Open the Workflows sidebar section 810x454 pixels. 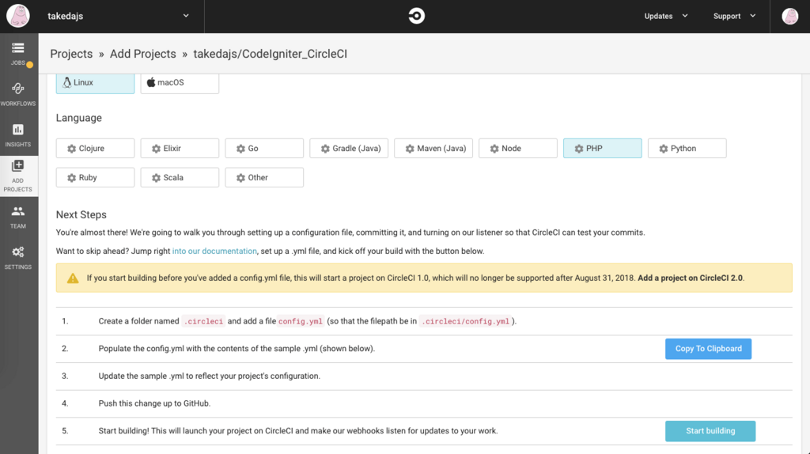[19, 95]
